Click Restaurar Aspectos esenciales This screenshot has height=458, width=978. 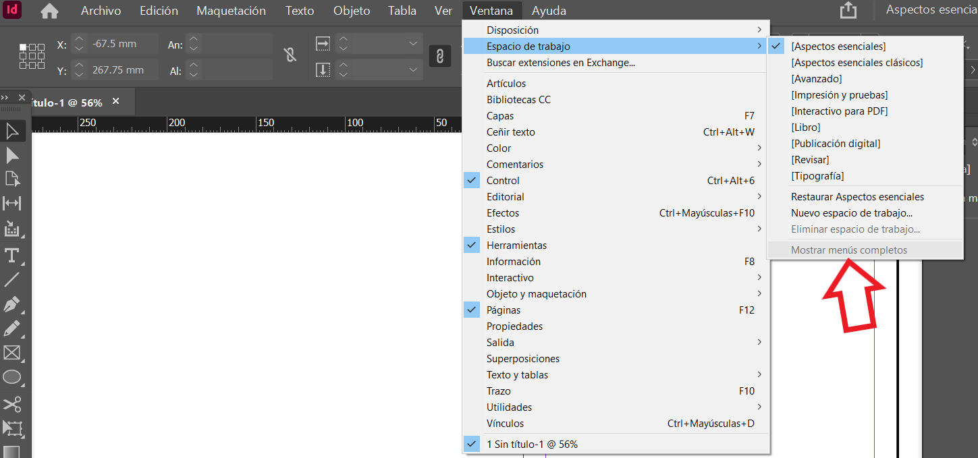click(x=857, y=196)
